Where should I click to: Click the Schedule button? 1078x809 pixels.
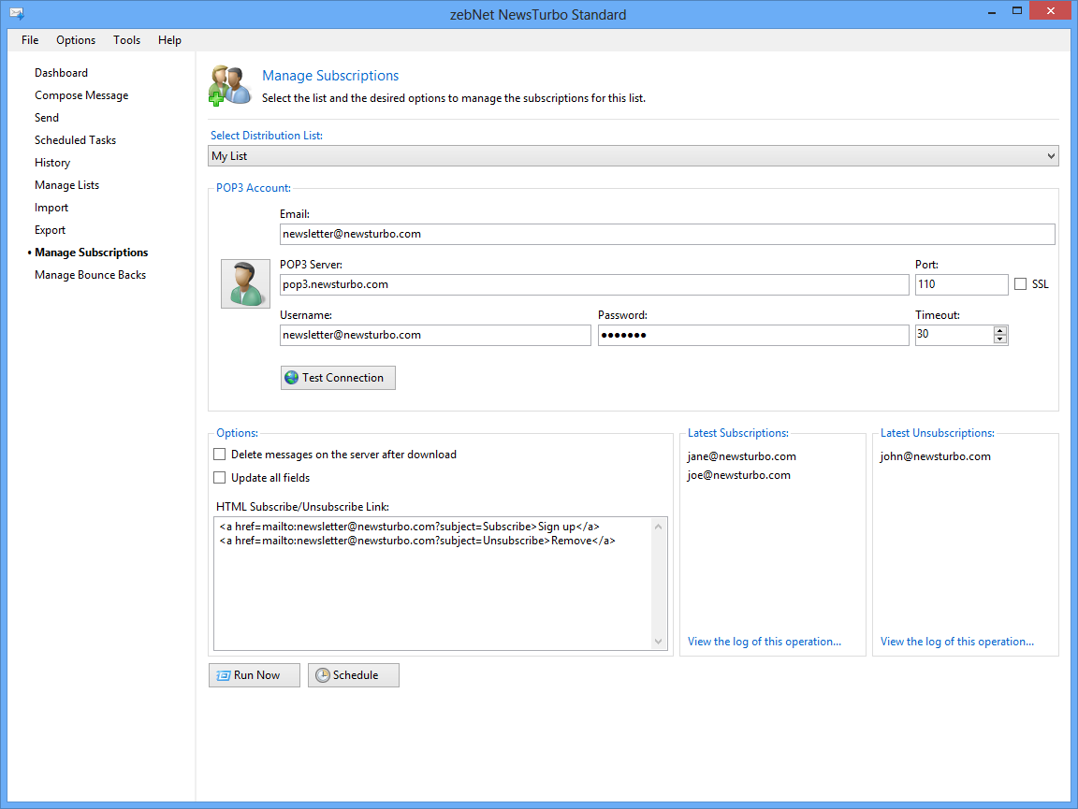point(354,675)
